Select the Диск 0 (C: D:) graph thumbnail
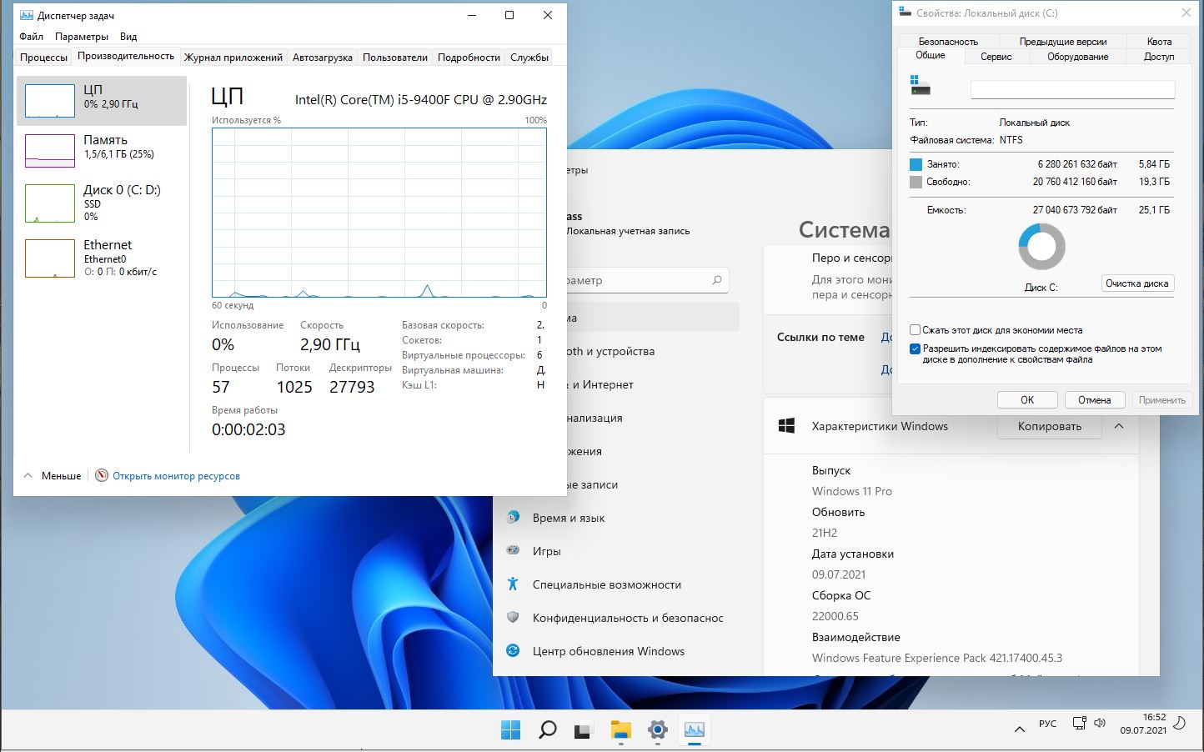The image size is (1204, 752). point(50,203)
